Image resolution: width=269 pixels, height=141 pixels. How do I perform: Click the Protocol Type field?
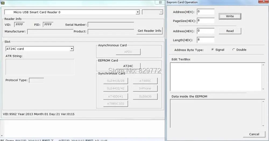(36, 80)
